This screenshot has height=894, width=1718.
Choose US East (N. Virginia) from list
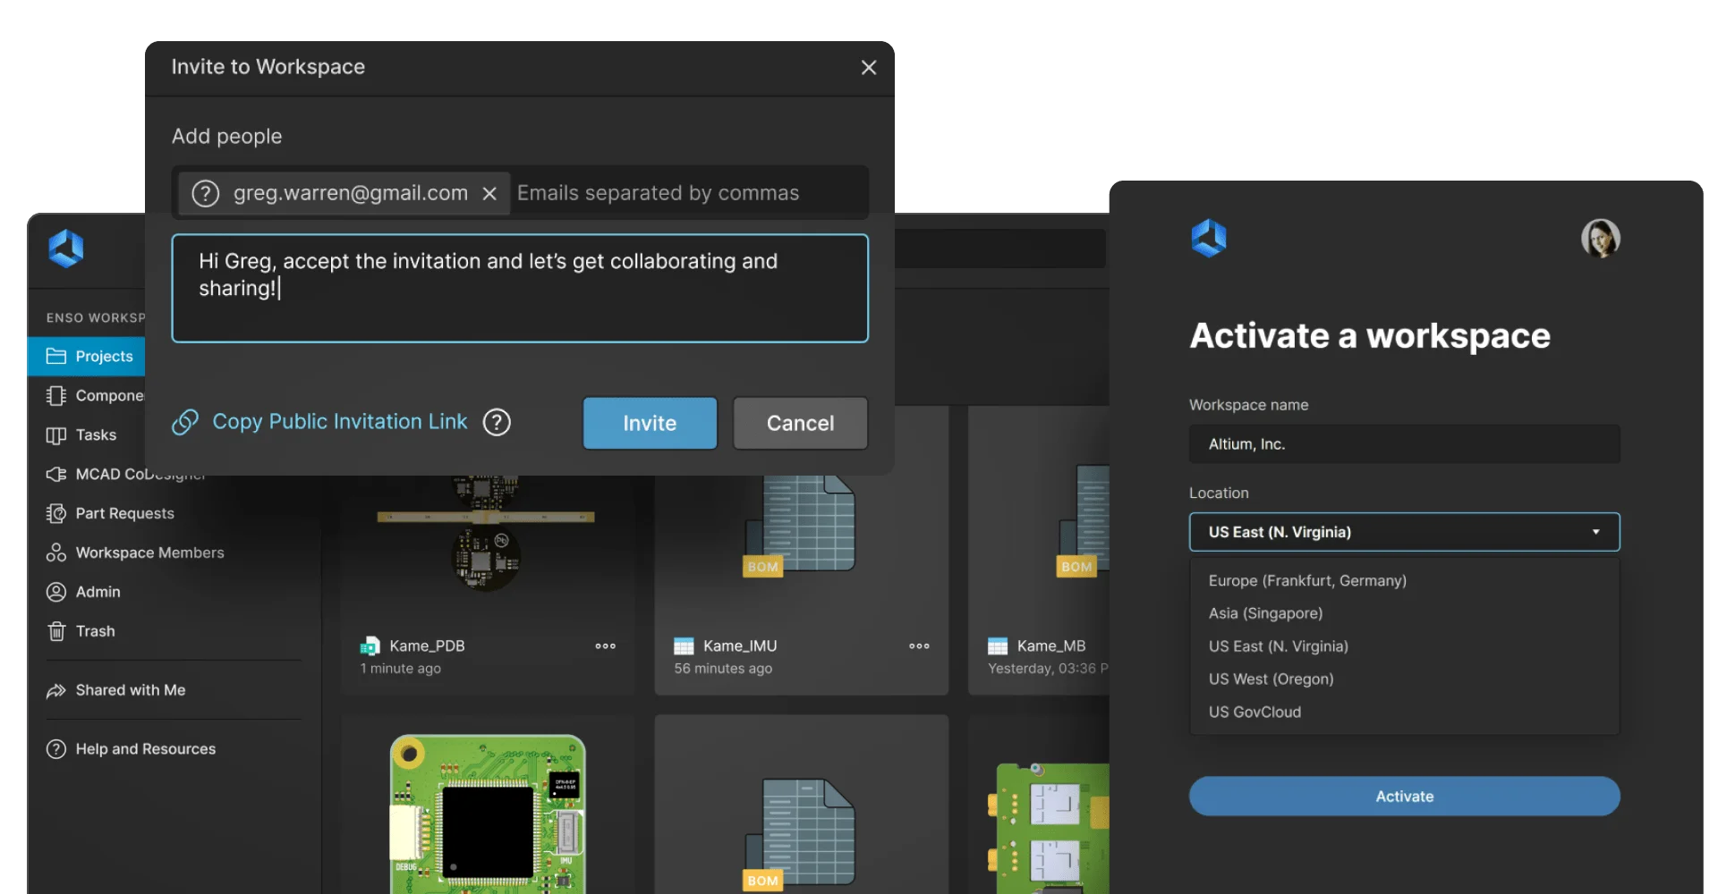tap(1278, 646)
